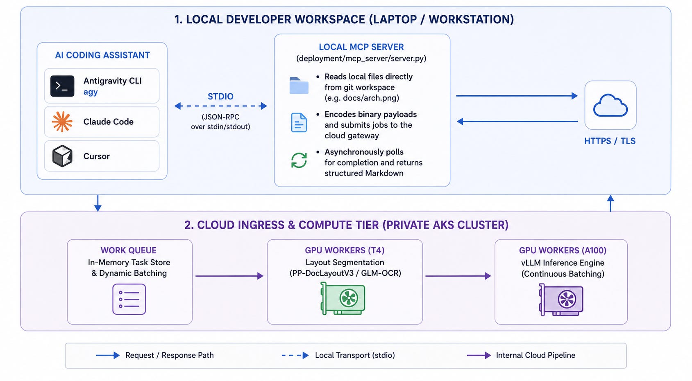Click the green refresh polling icon
This screenshot has height=381, width=692.
(x=299, y=160)
